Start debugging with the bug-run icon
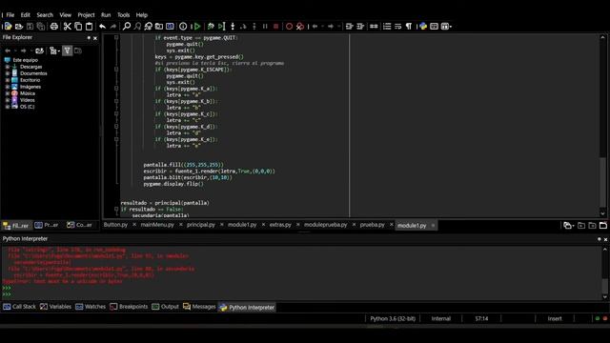Viewport: 610px width, 343px height. tap(211, 27)
